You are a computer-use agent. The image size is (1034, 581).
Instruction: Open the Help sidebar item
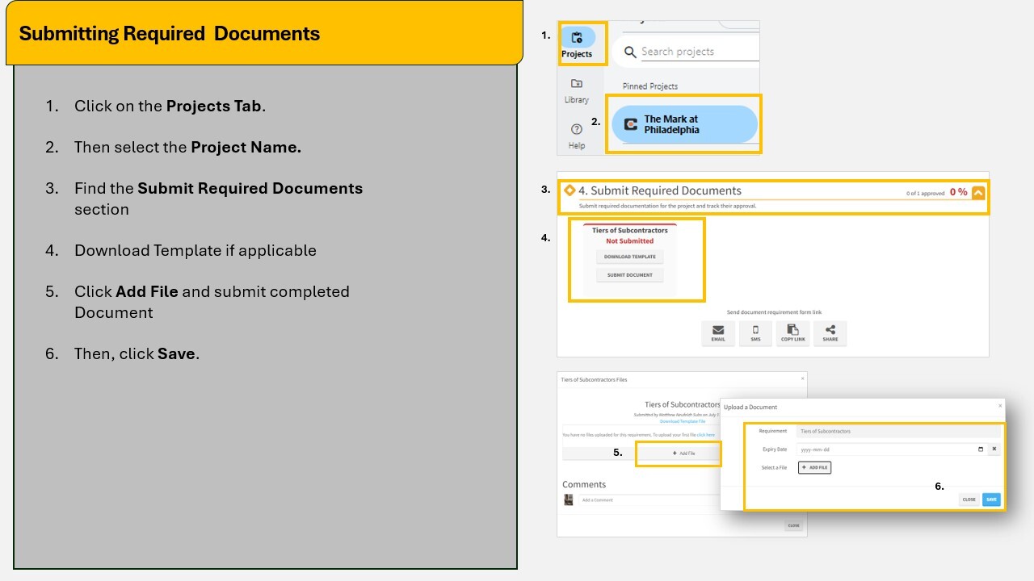577,136
